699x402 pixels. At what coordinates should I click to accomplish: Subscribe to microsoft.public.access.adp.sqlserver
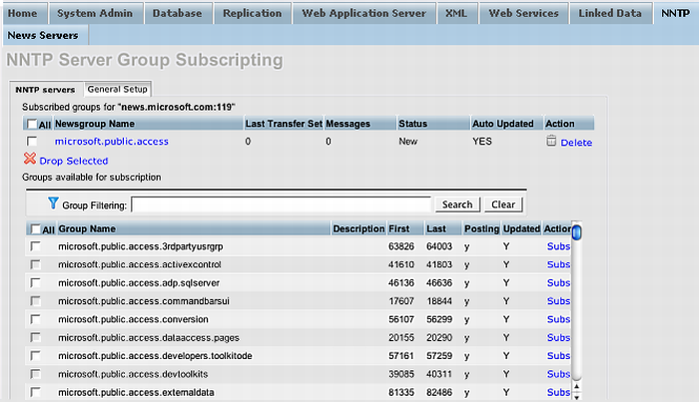[558, 282]
